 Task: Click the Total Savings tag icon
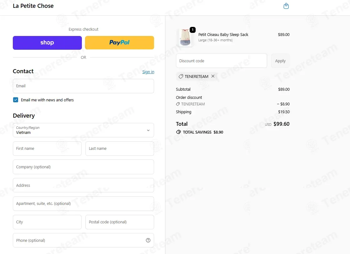[x=178, y=132]
